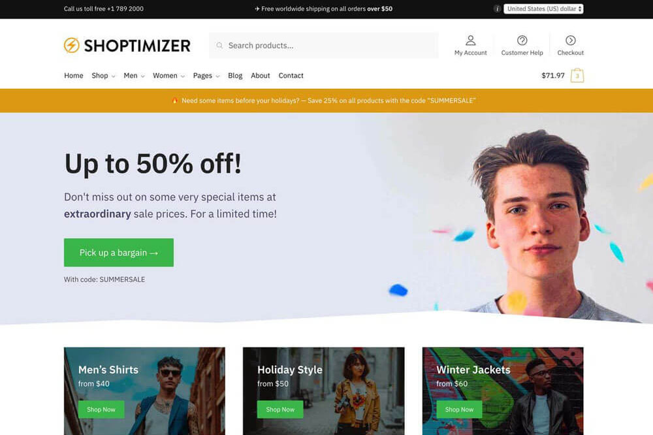
Task: Open My Account user icon
Action: 471,40
